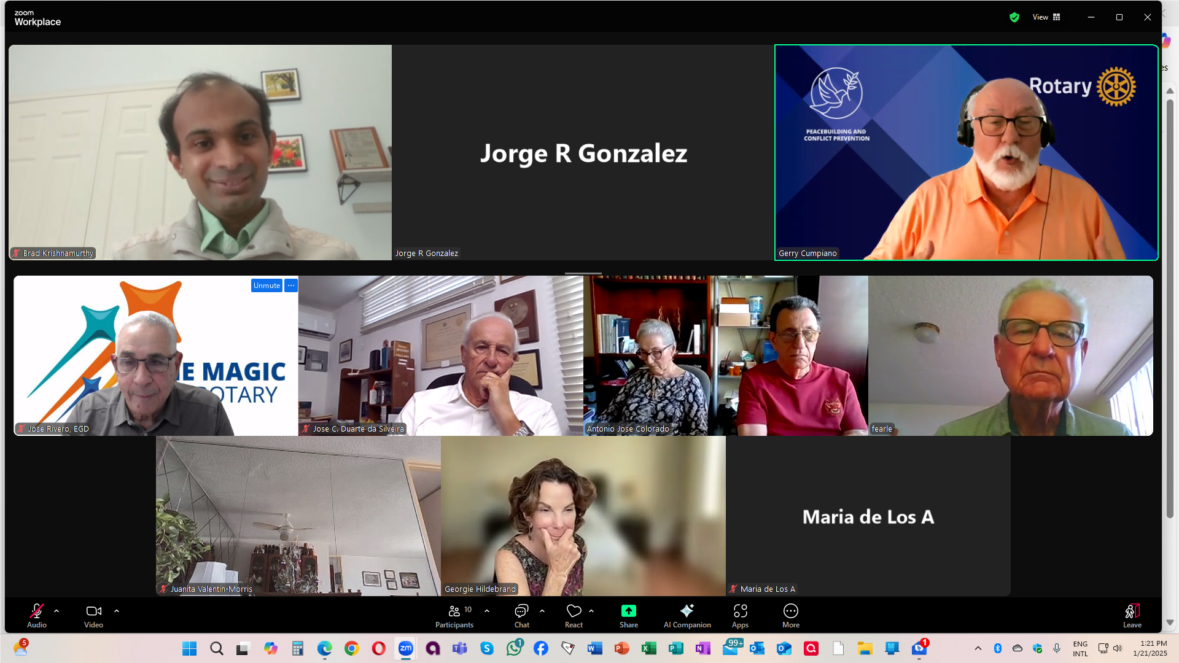This screenshot has width=1179, height=663.
Task: Open the View layout menu
Action: tap(1046, 17)
